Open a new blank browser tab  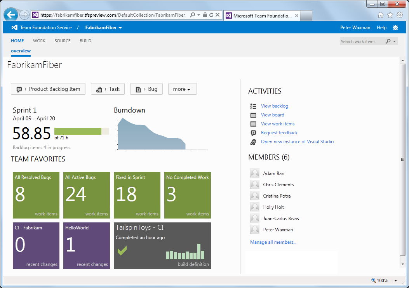click(306, 16)
